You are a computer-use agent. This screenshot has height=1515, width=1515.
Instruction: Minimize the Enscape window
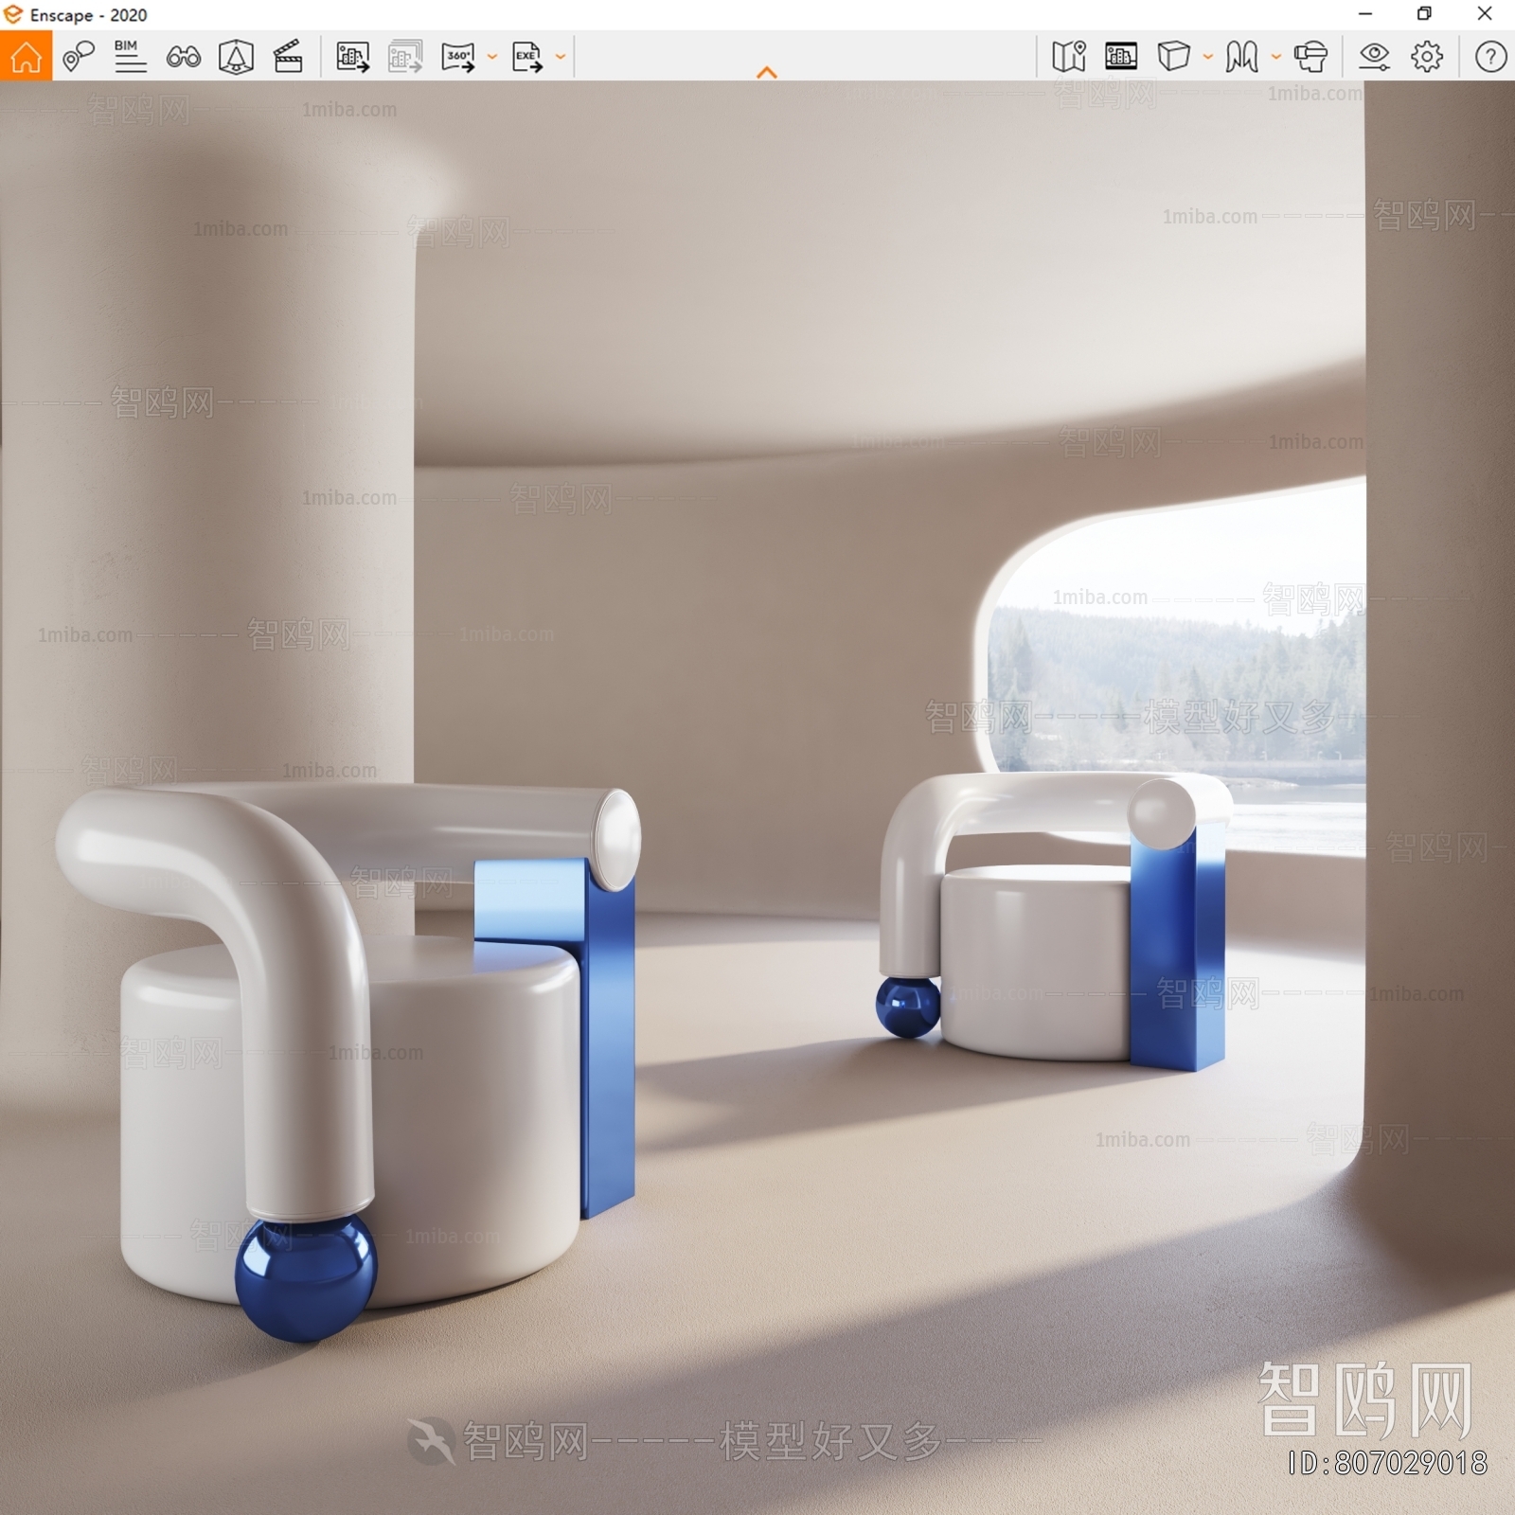1365,14
